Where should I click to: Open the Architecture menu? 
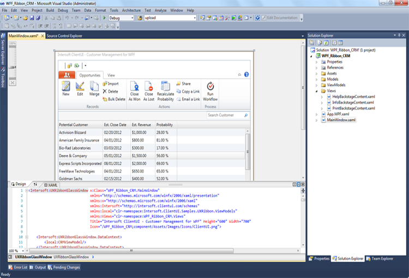(131, 10)
